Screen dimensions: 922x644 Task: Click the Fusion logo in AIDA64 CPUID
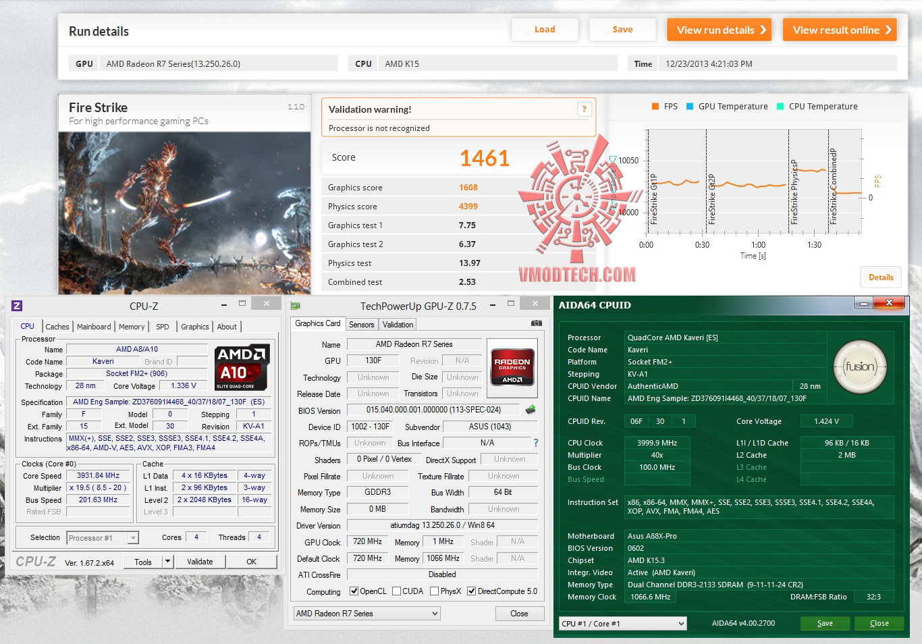point(860,367)
